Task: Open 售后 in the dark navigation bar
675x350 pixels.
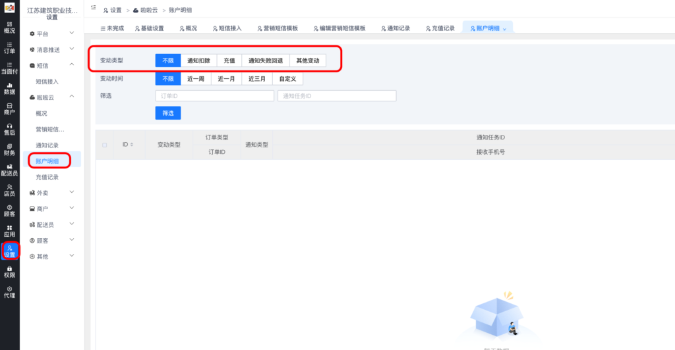Action: point(9,129)
